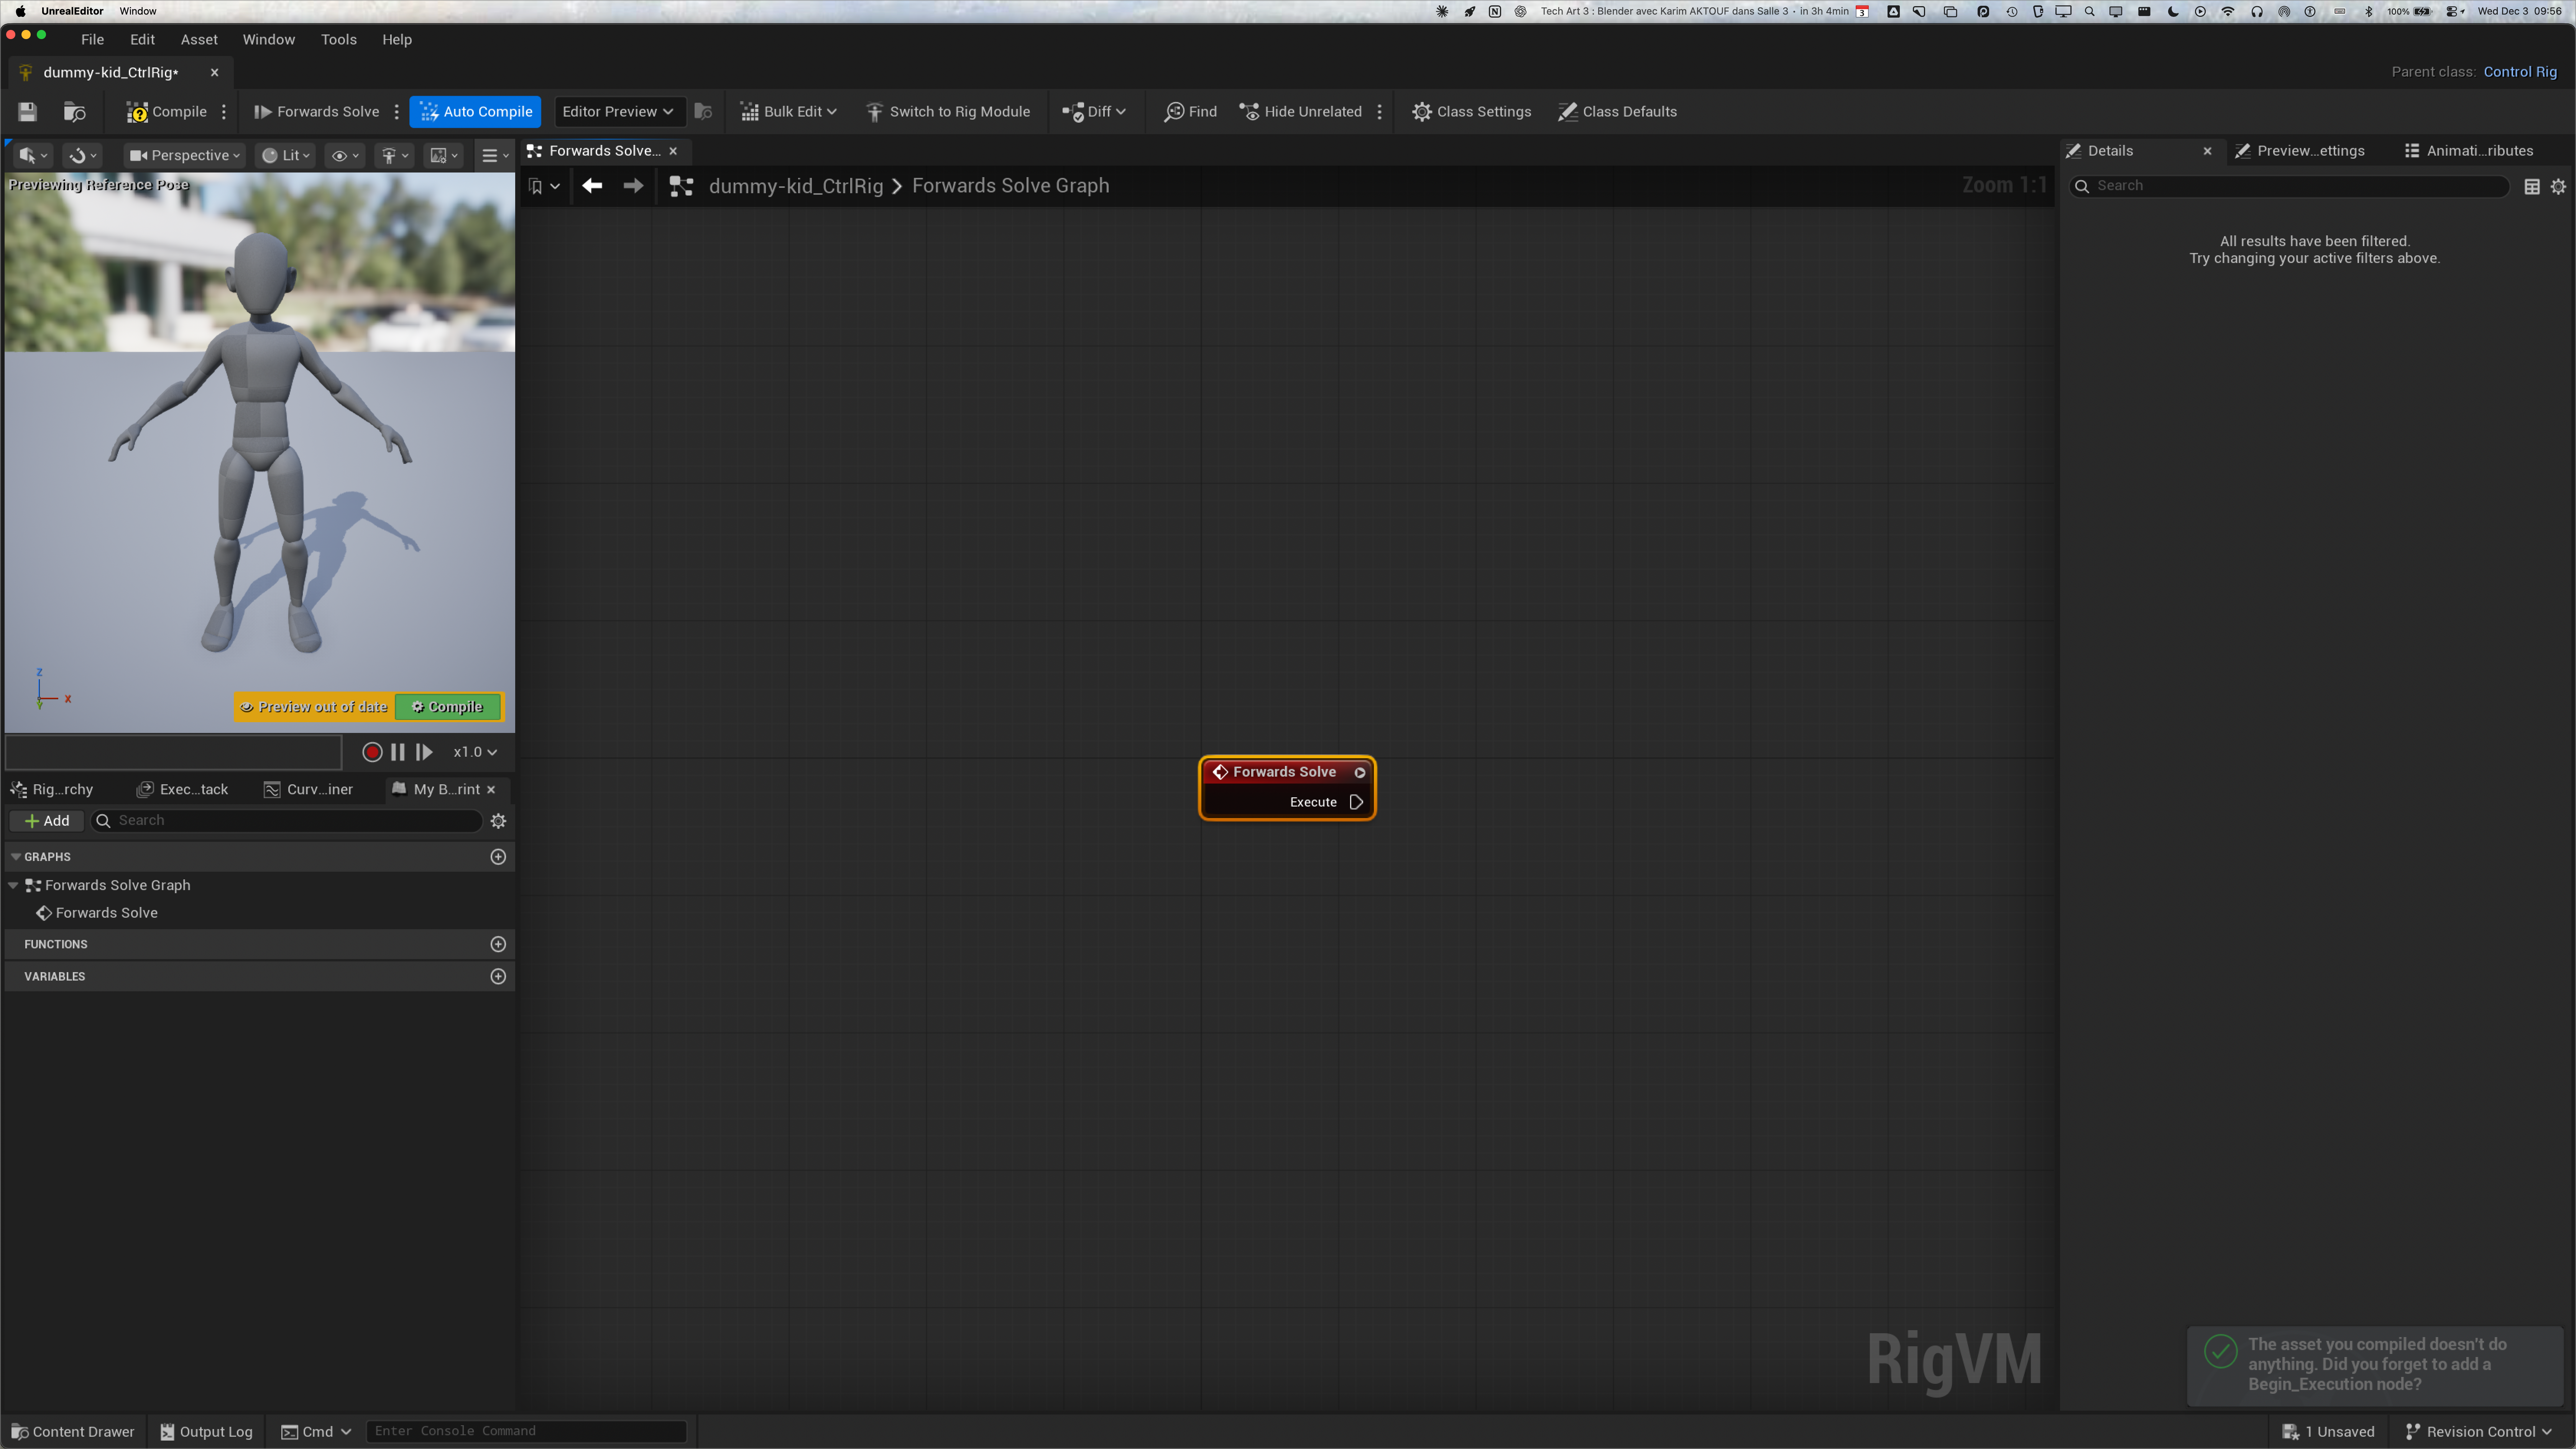Navigate forward in graph history
The height and width of the screenshot is (1449, 2576).
coord(633,186)
